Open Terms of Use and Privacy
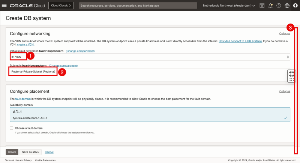The image size is (300, 163). tap(18, 160)
